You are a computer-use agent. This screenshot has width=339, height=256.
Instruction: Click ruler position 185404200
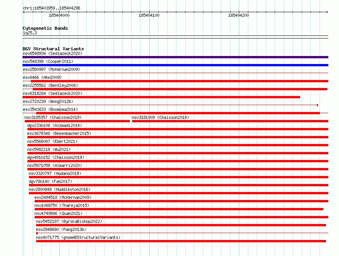click(239, 15)
